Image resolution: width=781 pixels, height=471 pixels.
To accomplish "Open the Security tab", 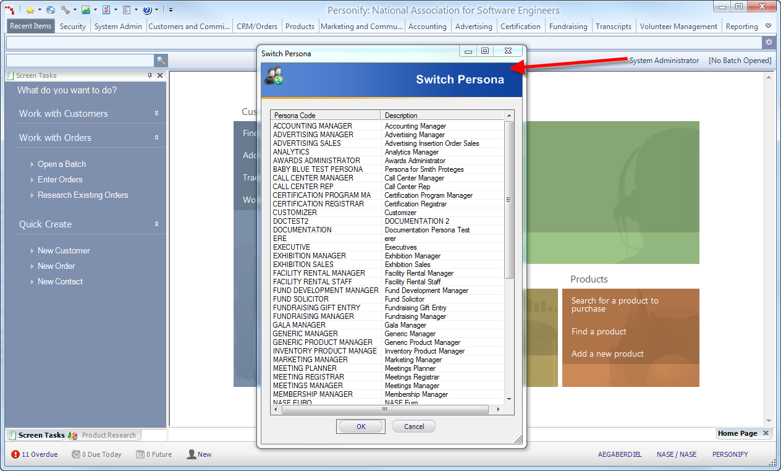I will pos(73,27).
